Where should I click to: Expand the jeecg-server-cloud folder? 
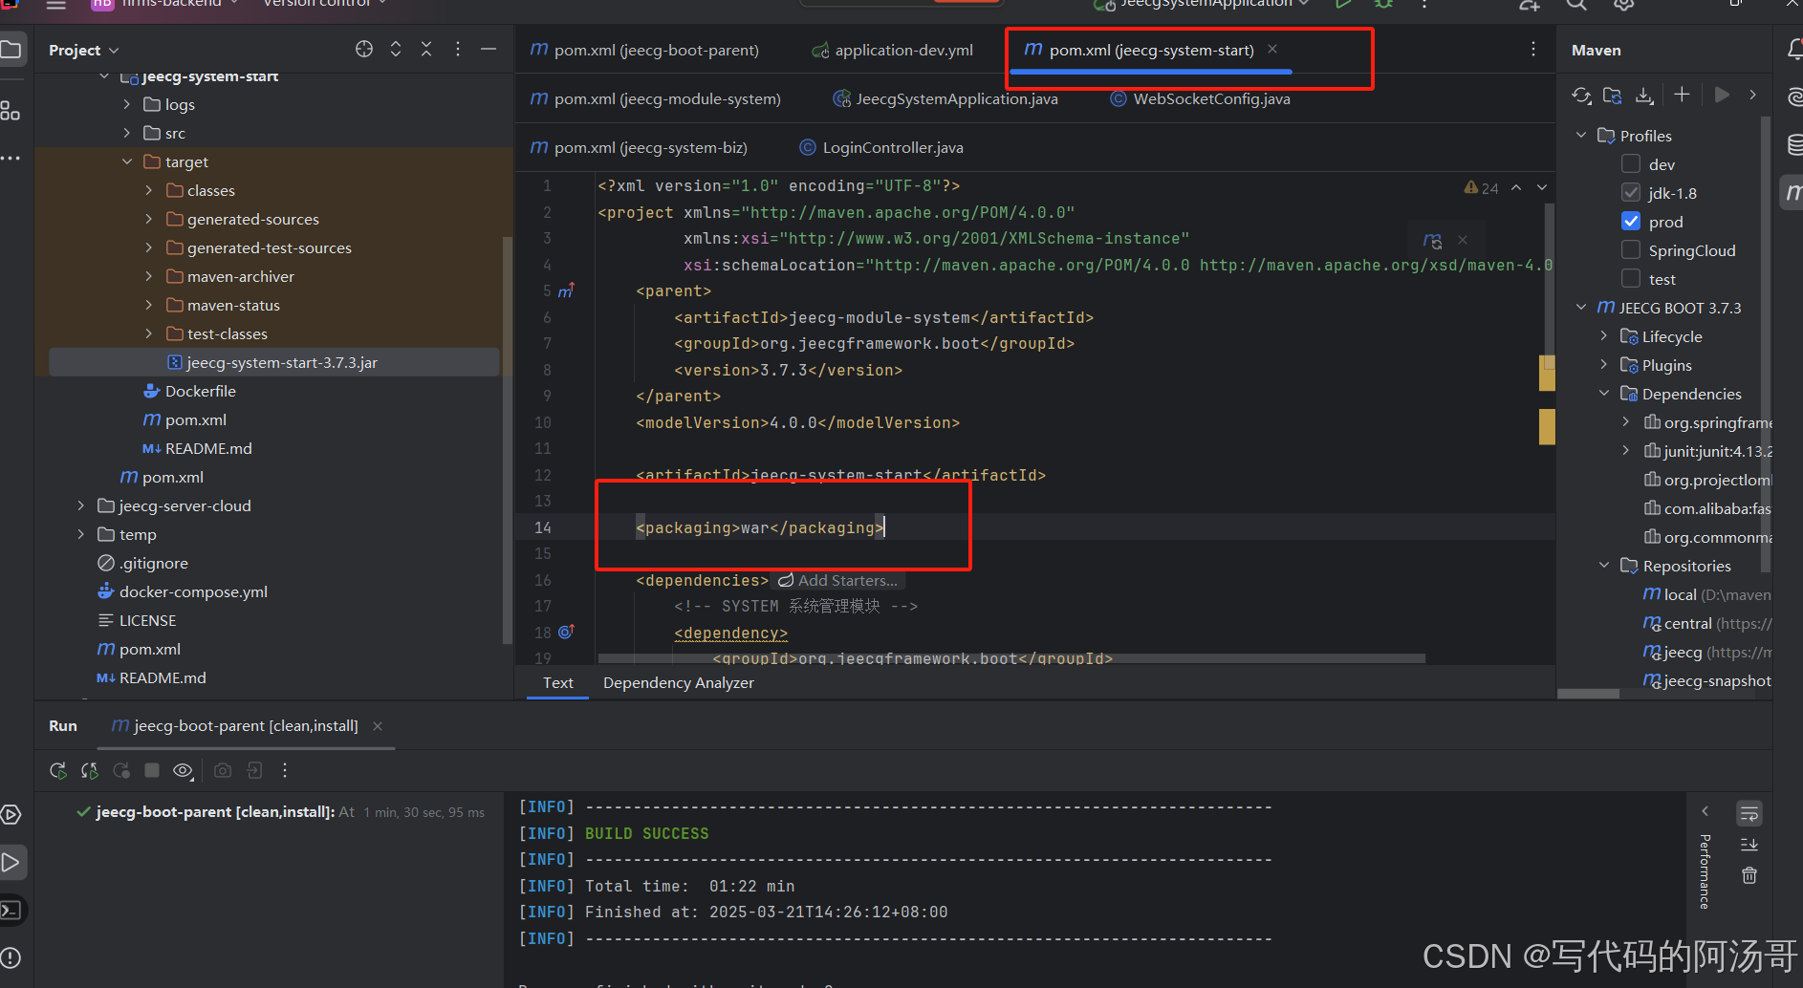click(80, 505)
